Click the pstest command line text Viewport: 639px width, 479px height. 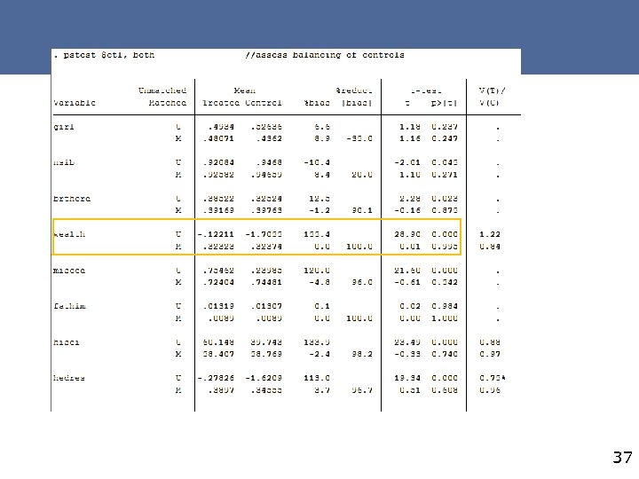tap(106, 54)
